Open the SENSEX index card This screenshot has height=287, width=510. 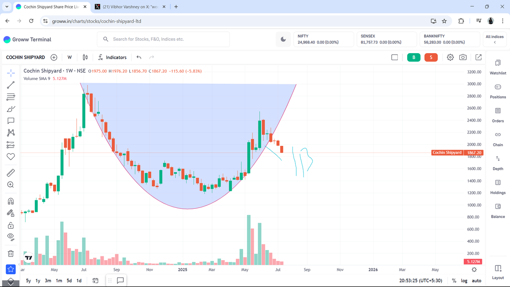point(387,39)
